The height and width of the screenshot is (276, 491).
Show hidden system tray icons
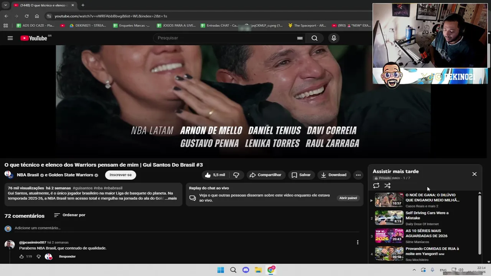click(x=414, y=270)
